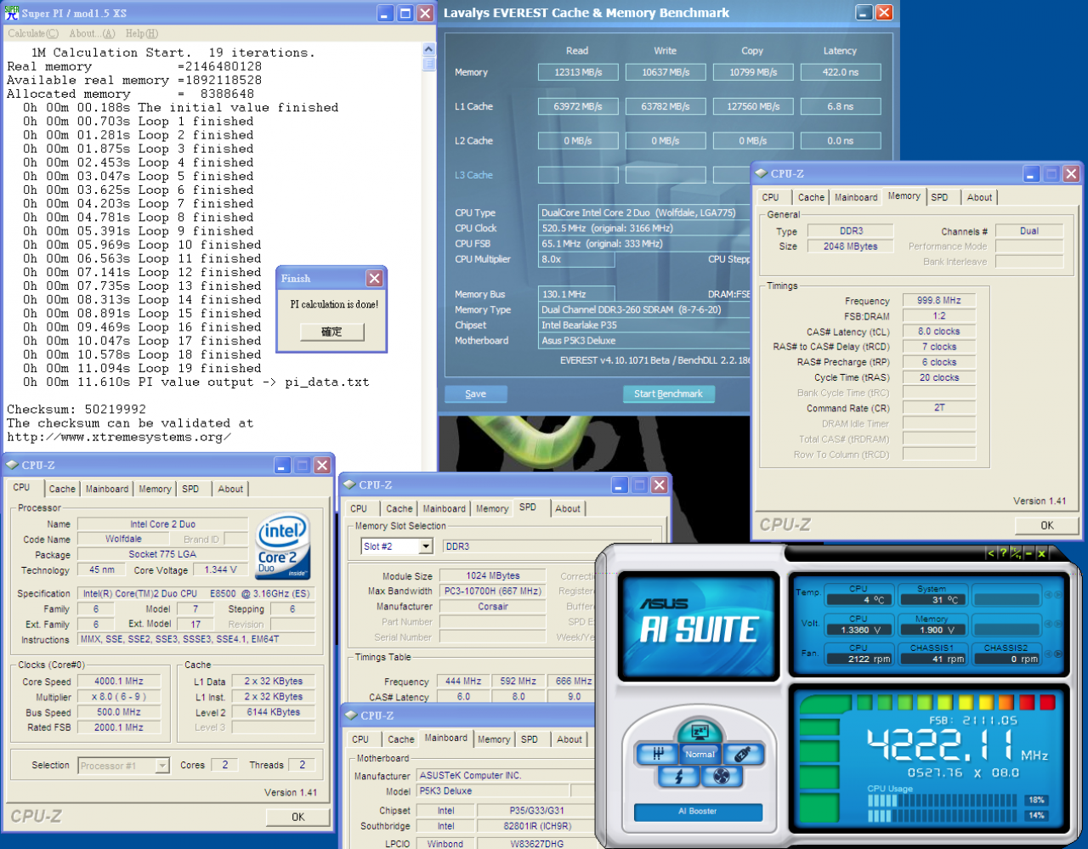Viewport: 1088px width, 849px height.
Task: Click the Checksum: 50219992 line in Super PI
Action: click(x=76, y=409)
